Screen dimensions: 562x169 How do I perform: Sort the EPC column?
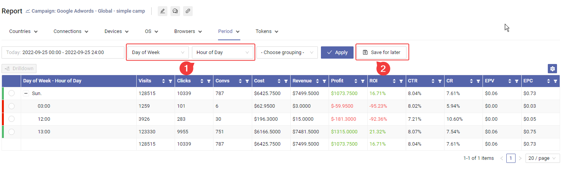[x=549, y=81]
